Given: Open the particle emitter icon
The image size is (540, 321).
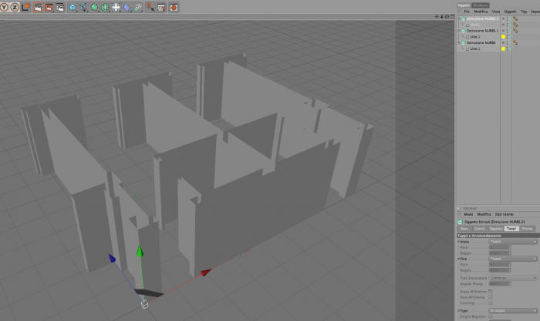Looking at the screenshot, I should coord(138,7).
